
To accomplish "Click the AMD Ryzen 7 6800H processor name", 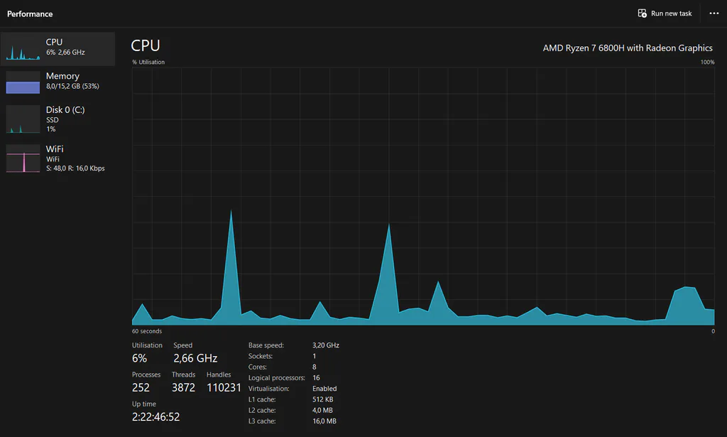I will point(628,48).
